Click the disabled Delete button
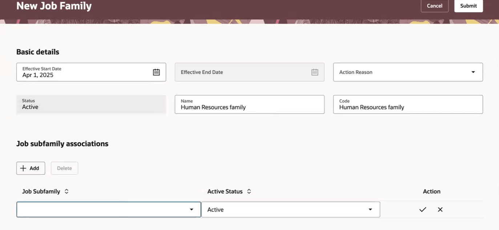 coord(64,168)
